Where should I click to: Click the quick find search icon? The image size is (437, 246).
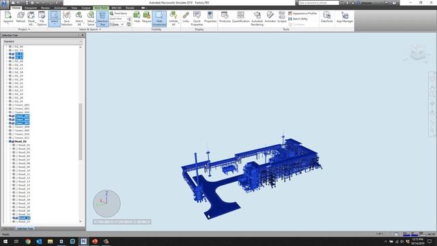click(x=129, y=19)
